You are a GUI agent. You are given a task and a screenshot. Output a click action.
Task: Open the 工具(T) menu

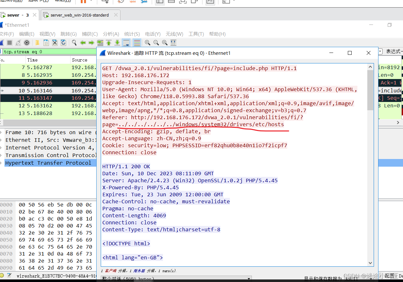196,34
